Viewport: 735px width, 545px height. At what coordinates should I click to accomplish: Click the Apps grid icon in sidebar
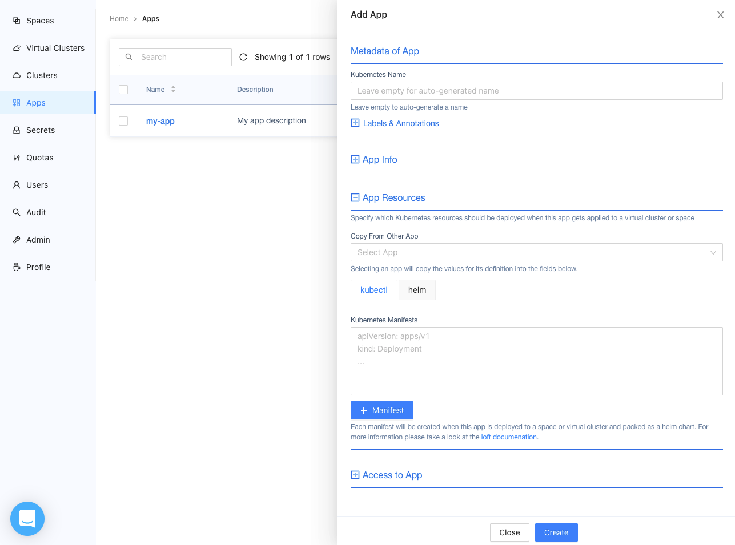point(17,103)
